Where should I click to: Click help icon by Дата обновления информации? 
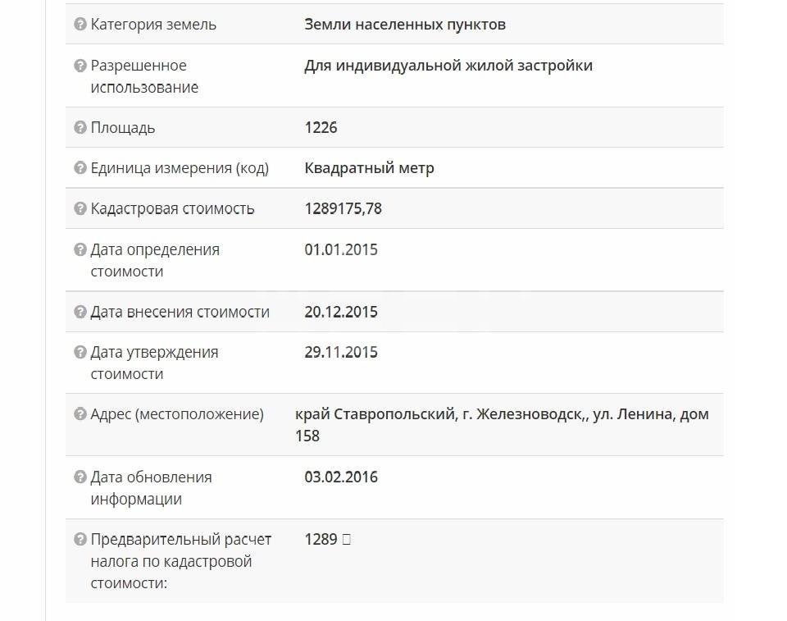coord(80,477)
